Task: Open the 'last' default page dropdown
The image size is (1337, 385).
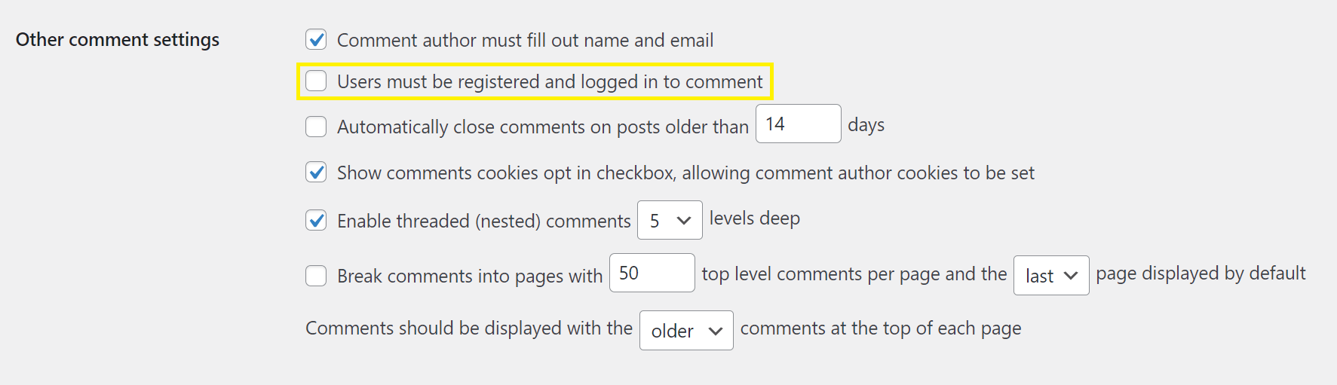Action: [1050, 276]
